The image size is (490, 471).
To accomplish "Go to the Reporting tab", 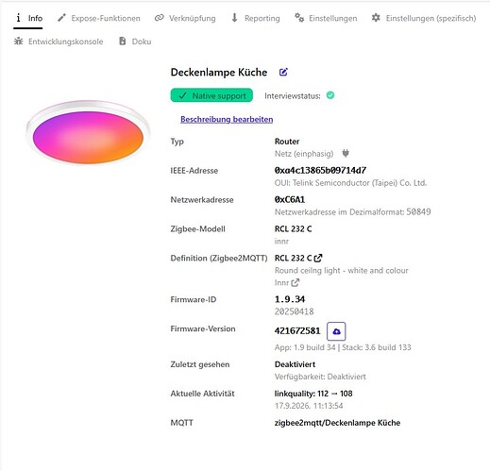I will [x=256, y=18].
